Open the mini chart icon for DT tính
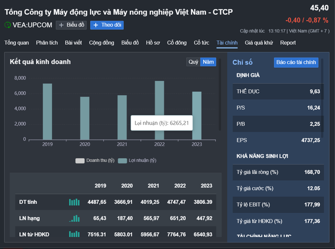The width and height of the screenshot is (335, 249). (75, 202)
